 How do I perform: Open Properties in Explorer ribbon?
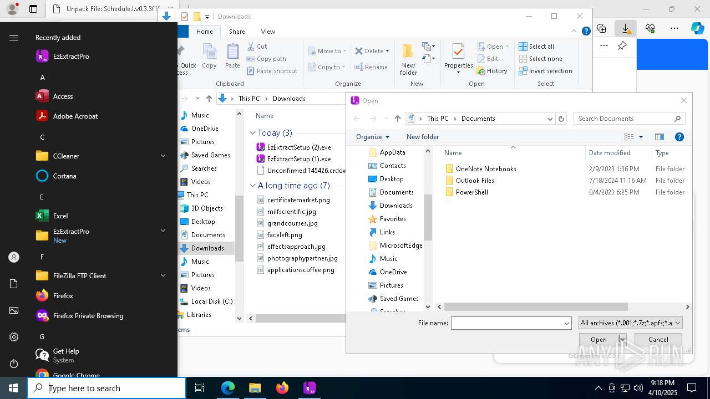(458, 59)
